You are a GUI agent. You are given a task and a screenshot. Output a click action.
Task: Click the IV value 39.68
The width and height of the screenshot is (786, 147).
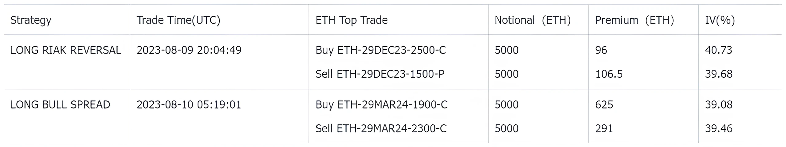tap(719, 74)
